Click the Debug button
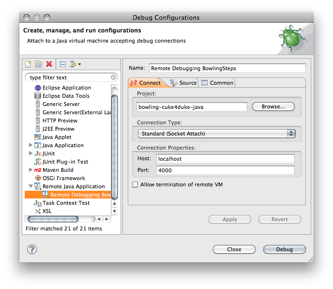Image resolution: width=333 pixels, height=289 pixels. pos(285,249)
